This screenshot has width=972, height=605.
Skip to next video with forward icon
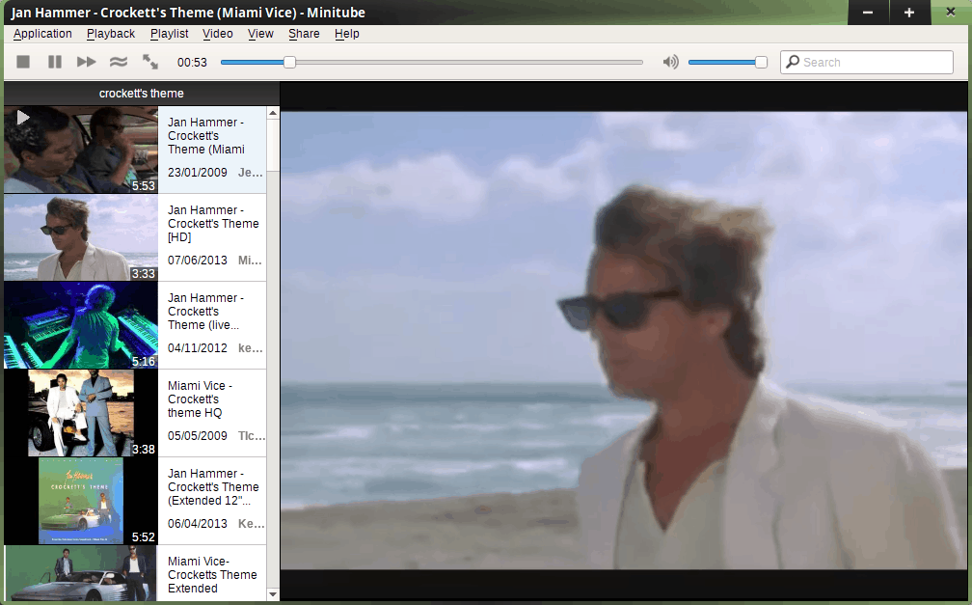tap(86, 62)
